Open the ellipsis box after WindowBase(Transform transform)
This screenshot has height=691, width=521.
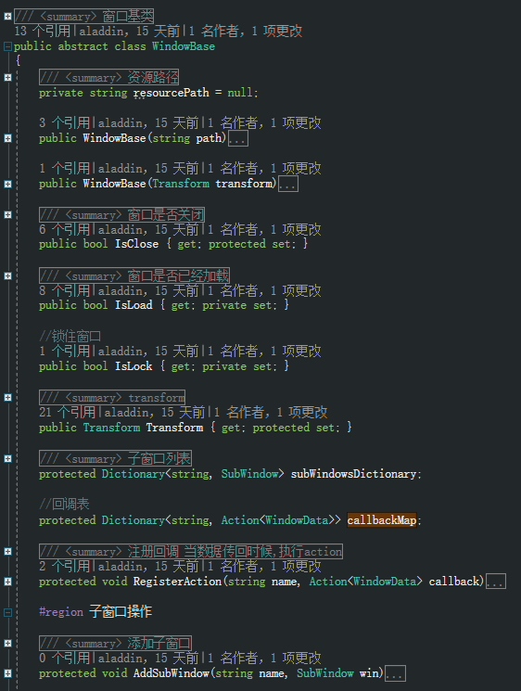288,185
